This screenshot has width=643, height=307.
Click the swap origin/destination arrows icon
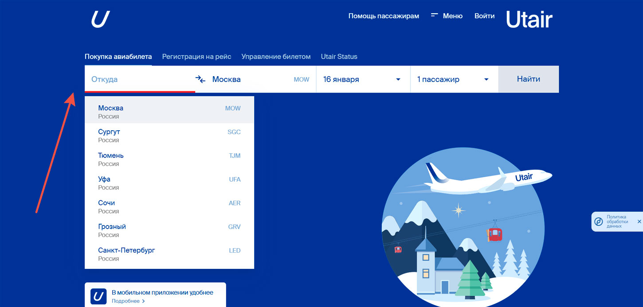(200, 79)
